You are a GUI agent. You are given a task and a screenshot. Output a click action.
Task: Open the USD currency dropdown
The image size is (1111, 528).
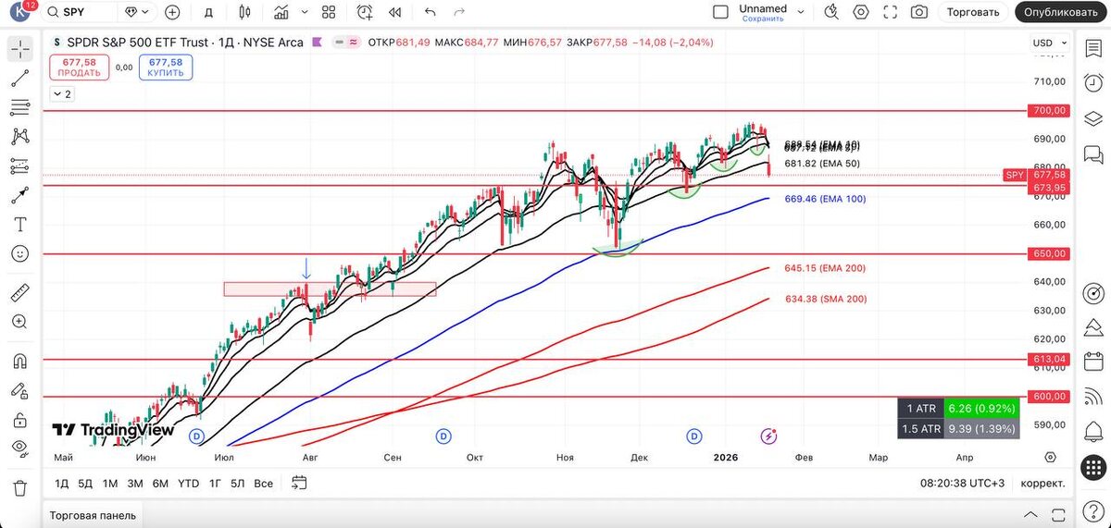[1048, 43]
